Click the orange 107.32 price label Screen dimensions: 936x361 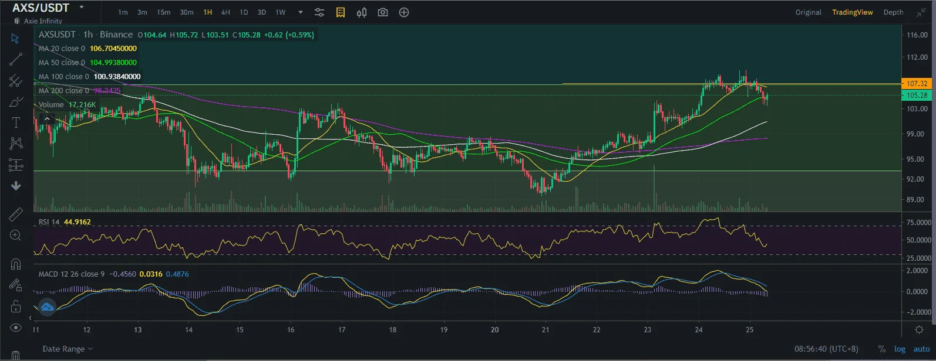(917, 84)
